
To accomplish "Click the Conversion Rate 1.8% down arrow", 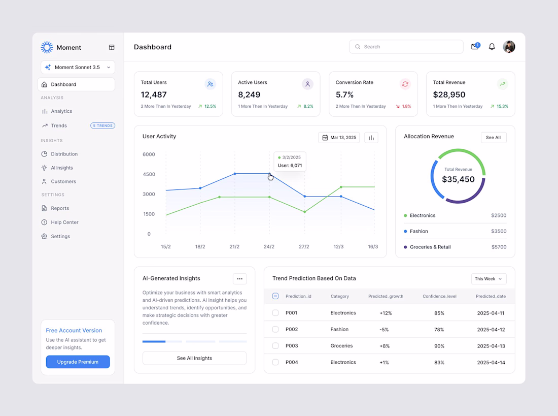I will point(398,106).
